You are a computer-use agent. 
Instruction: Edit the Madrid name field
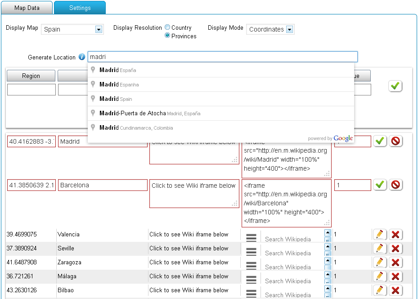[x=103, y=141]
